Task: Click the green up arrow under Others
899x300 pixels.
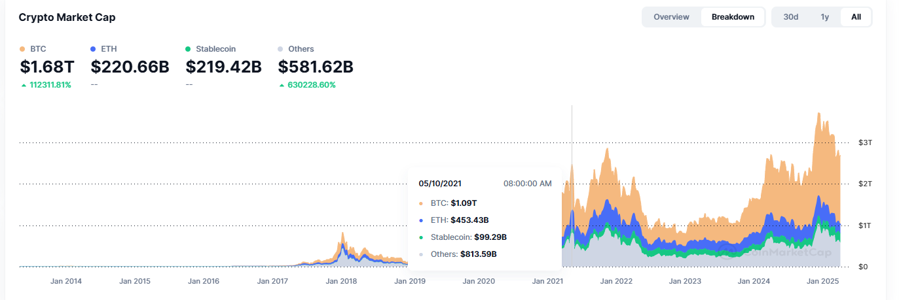Action: [x=281, y=85]
